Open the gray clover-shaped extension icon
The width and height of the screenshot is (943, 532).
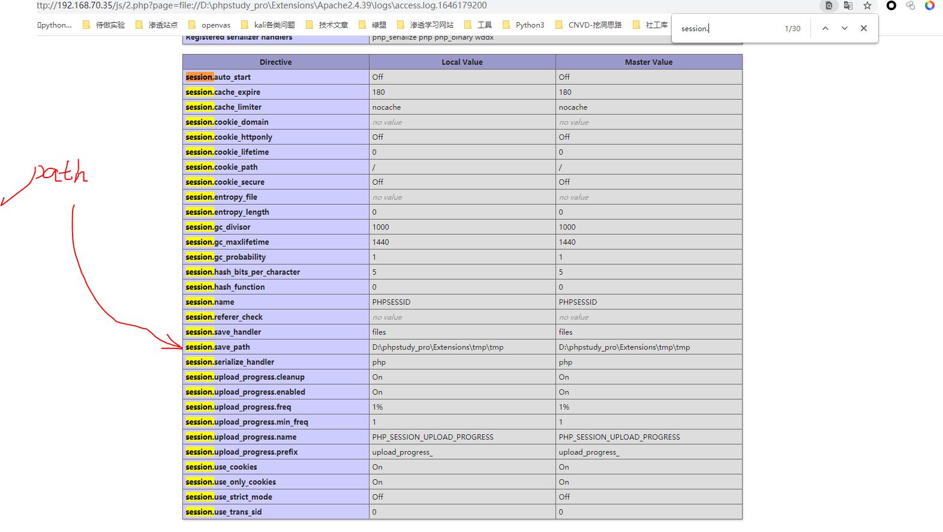[911, 5]
